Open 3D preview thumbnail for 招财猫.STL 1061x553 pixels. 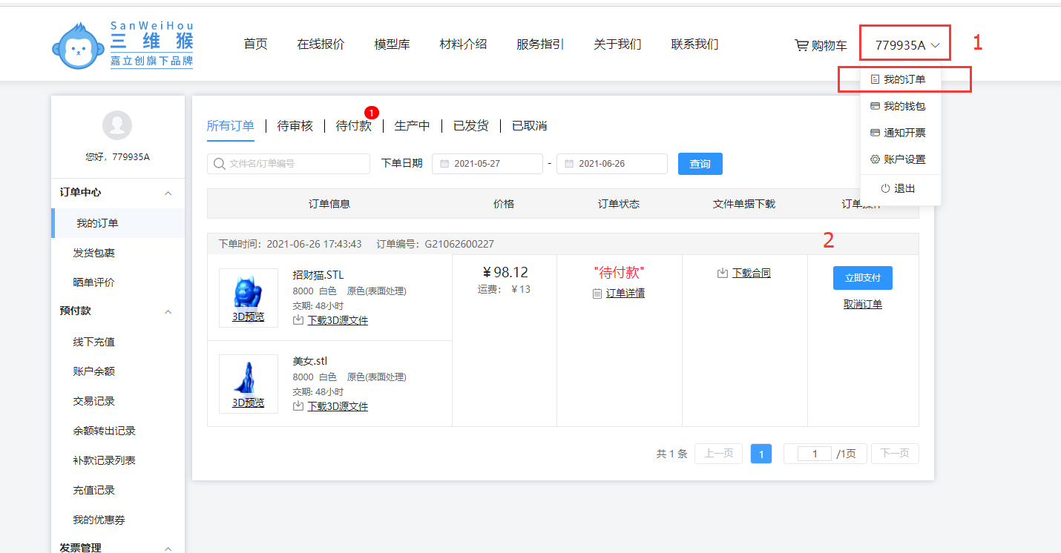click(x=248, y=297)
